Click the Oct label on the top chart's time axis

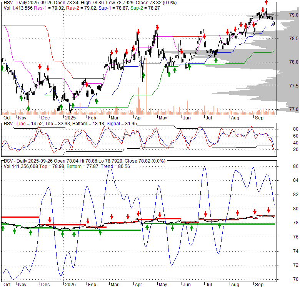coord(7,118)
